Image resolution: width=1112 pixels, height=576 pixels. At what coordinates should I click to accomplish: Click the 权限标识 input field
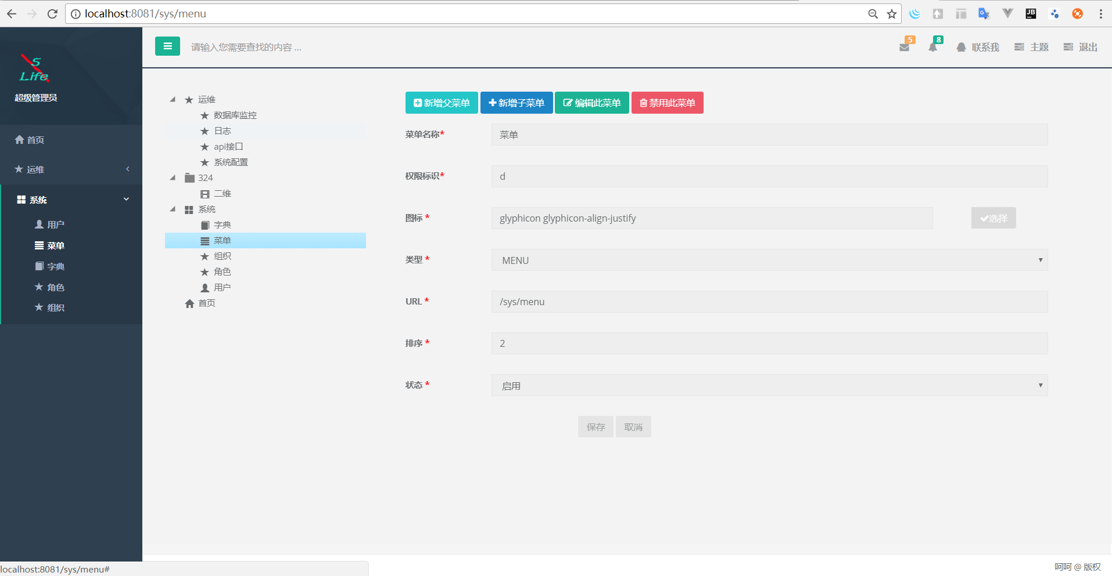(x=769, y=176)
